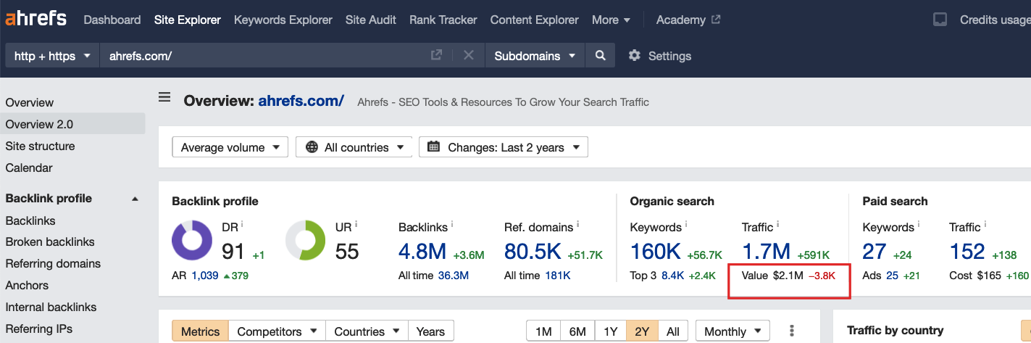Open the All time 181K domains link

[x=557, y=276]
